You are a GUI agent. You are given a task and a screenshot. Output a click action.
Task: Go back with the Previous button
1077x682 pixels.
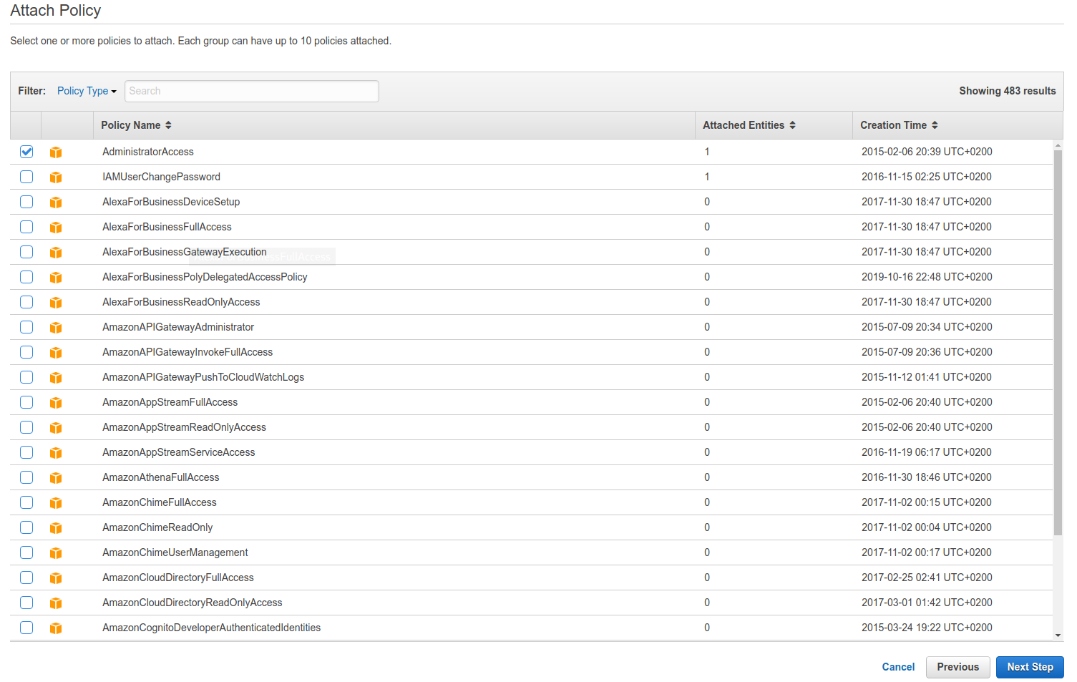(x=957, y=667)
